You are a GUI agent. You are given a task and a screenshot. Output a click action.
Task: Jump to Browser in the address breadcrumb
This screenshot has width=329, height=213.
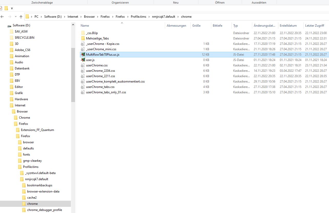[x=89, y=17]
